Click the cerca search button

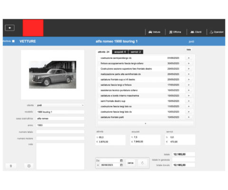coord(131,163)
